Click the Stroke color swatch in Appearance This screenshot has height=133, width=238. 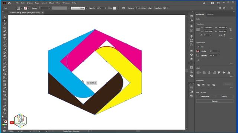[x=198, y=51]
